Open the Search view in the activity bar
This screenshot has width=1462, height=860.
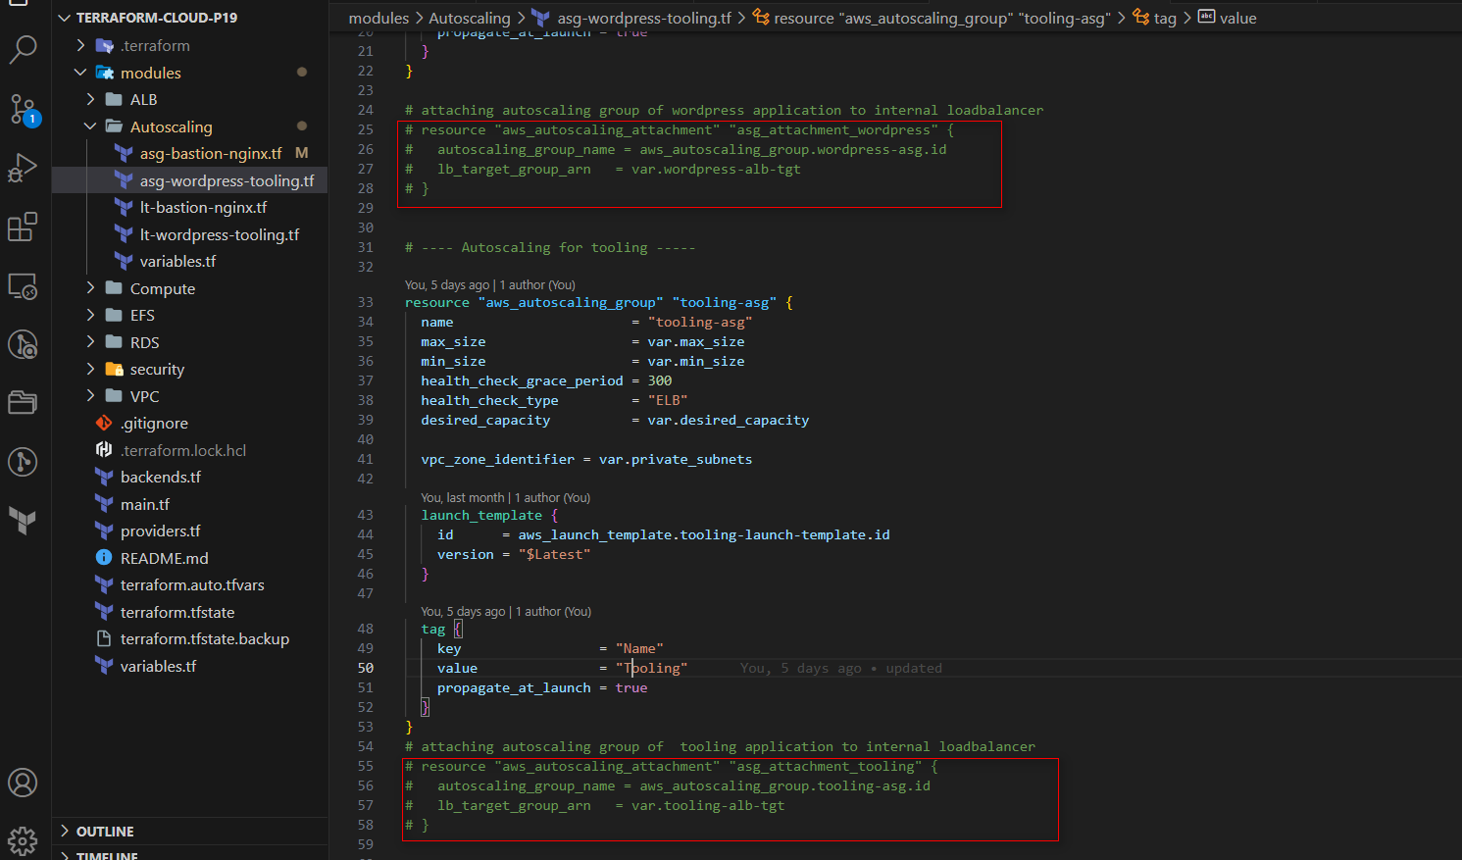pyautogui.click(x=23, y=49)
